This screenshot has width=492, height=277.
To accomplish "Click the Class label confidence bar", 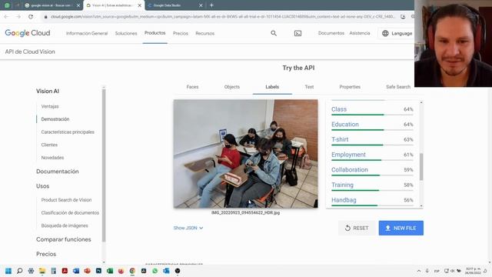I will (372, 115).
